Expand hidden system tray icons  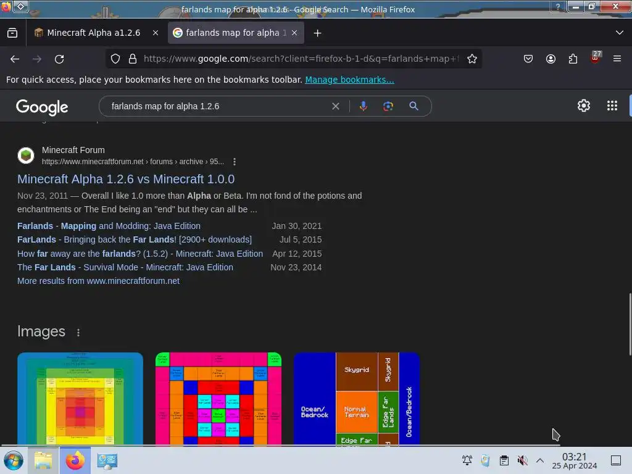point(540,460)
